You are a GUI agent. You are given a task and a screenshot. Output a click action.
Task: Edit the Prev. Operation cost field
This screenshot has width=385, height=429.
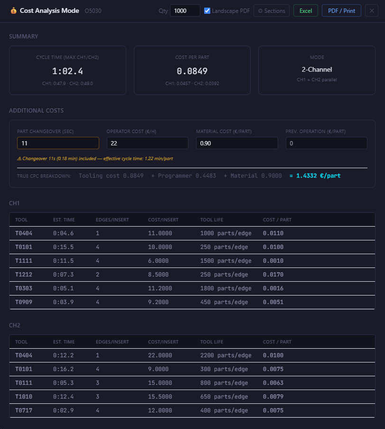pyautogui.click(x=327, y=143)
